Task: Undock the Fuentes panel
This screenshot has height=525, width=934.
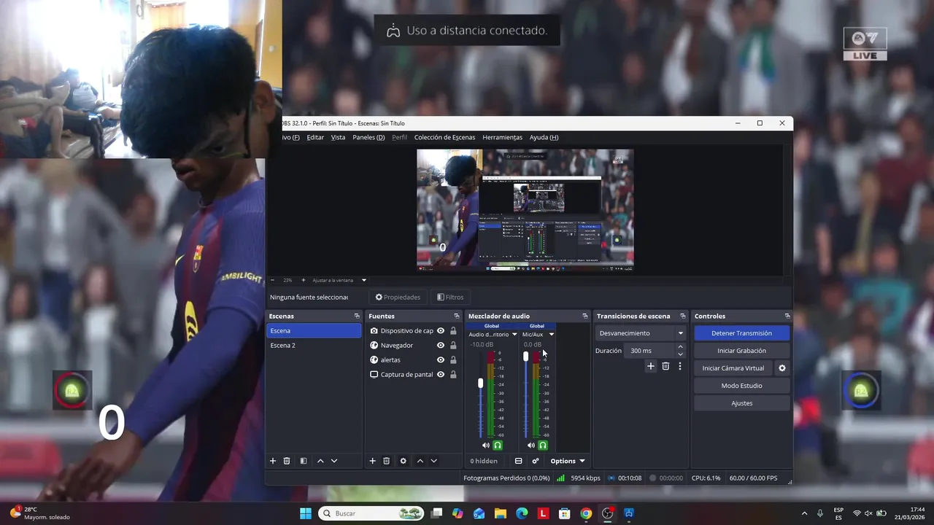Action: (x=457, y=316)
